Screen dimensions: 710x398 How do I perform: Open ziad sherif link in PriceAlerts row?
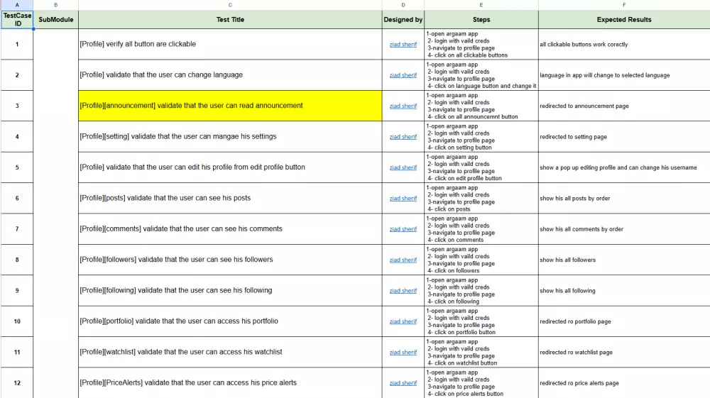(403, 382)
